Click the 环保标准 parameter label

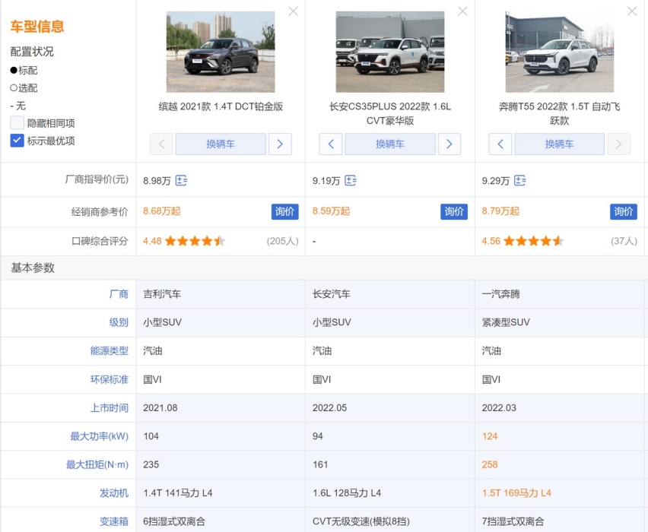point(109,379)
